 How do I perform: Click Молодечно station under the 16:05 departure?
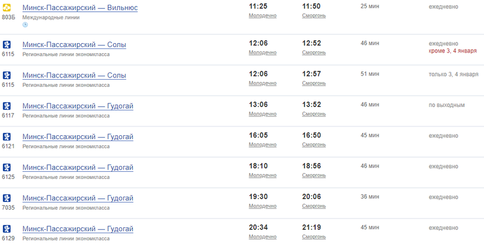point(263,145)
